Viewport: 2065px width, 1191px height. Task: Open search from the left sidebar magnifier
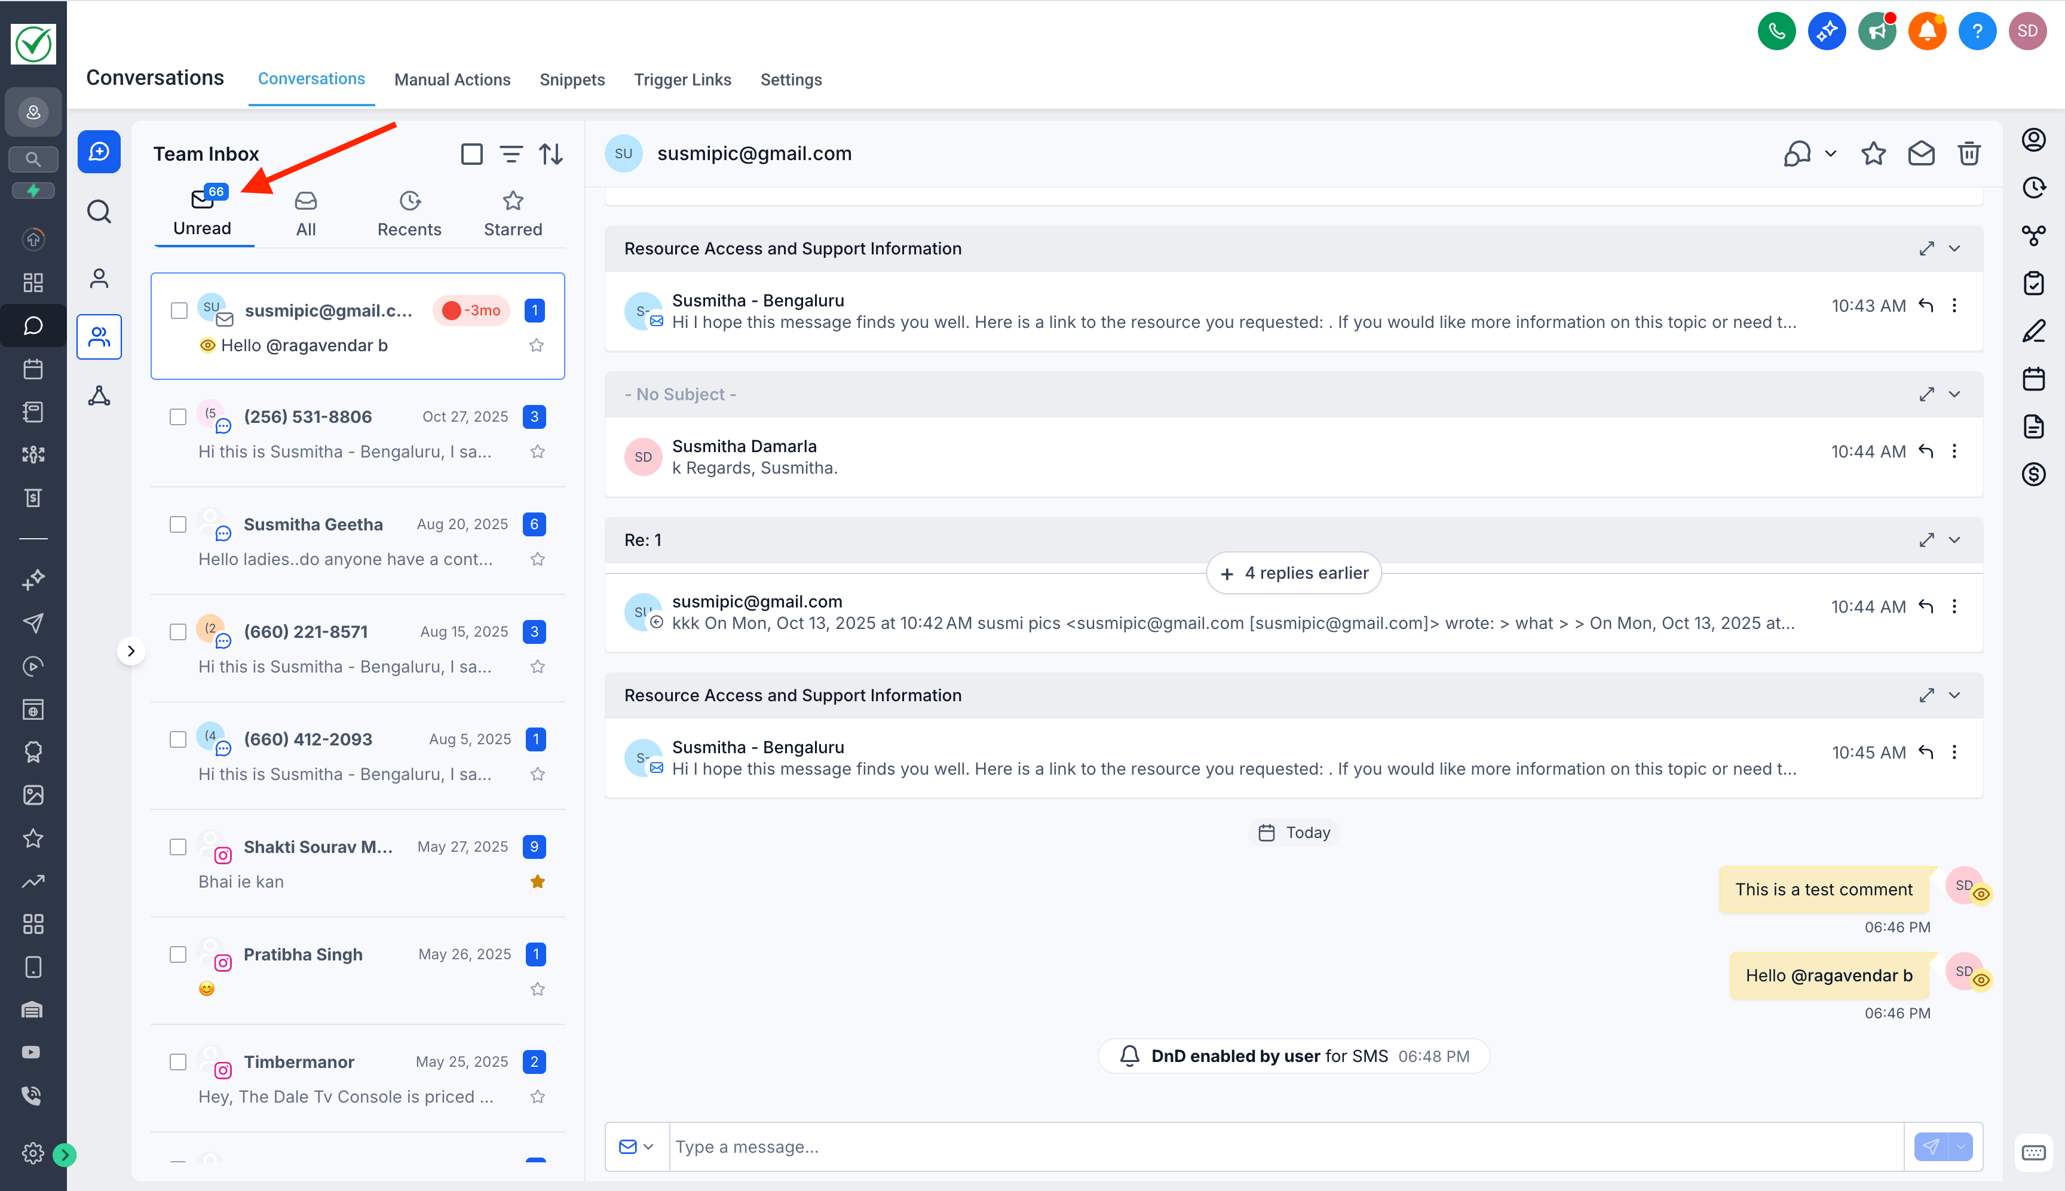33,159
